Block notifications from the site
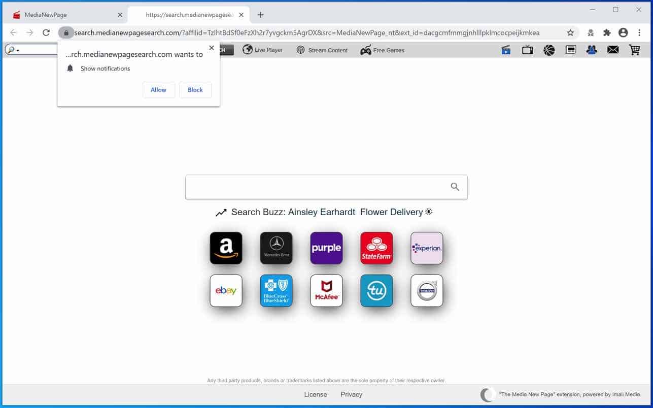This screenshot has width=653, height=408. click(195, 90)
